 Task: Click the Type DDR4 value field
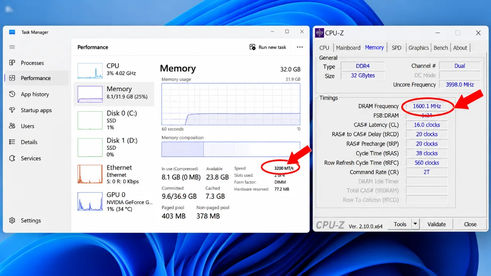[x=363, y=66]
